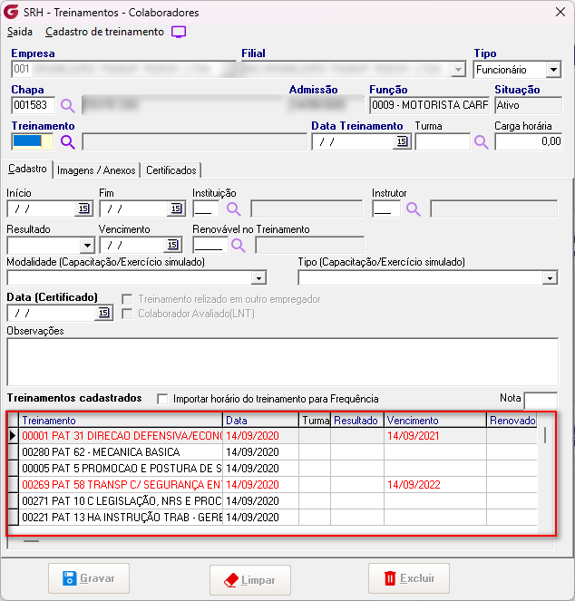Click the Limpar clear button

tap(250, 580)
